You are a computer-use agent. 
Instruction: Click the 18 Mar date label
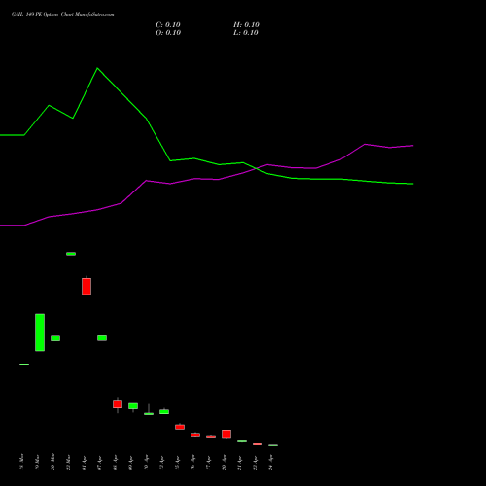[x=21, y=462]
